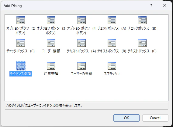Click the description text このダイアログはユーザーにライセンス条項を表示します。
This screenshot has width=173, height=127.
click(44, 106)
